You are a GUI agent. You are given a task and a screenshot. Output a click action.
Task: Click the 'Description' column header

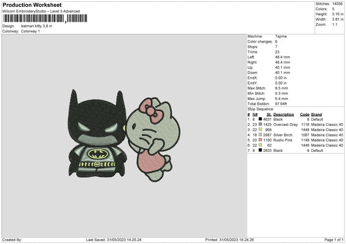click(x=284, y=115)
